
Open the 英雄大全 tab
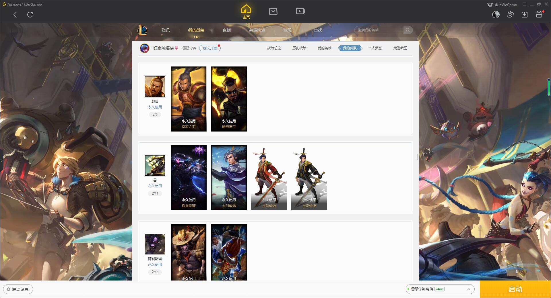257,30
